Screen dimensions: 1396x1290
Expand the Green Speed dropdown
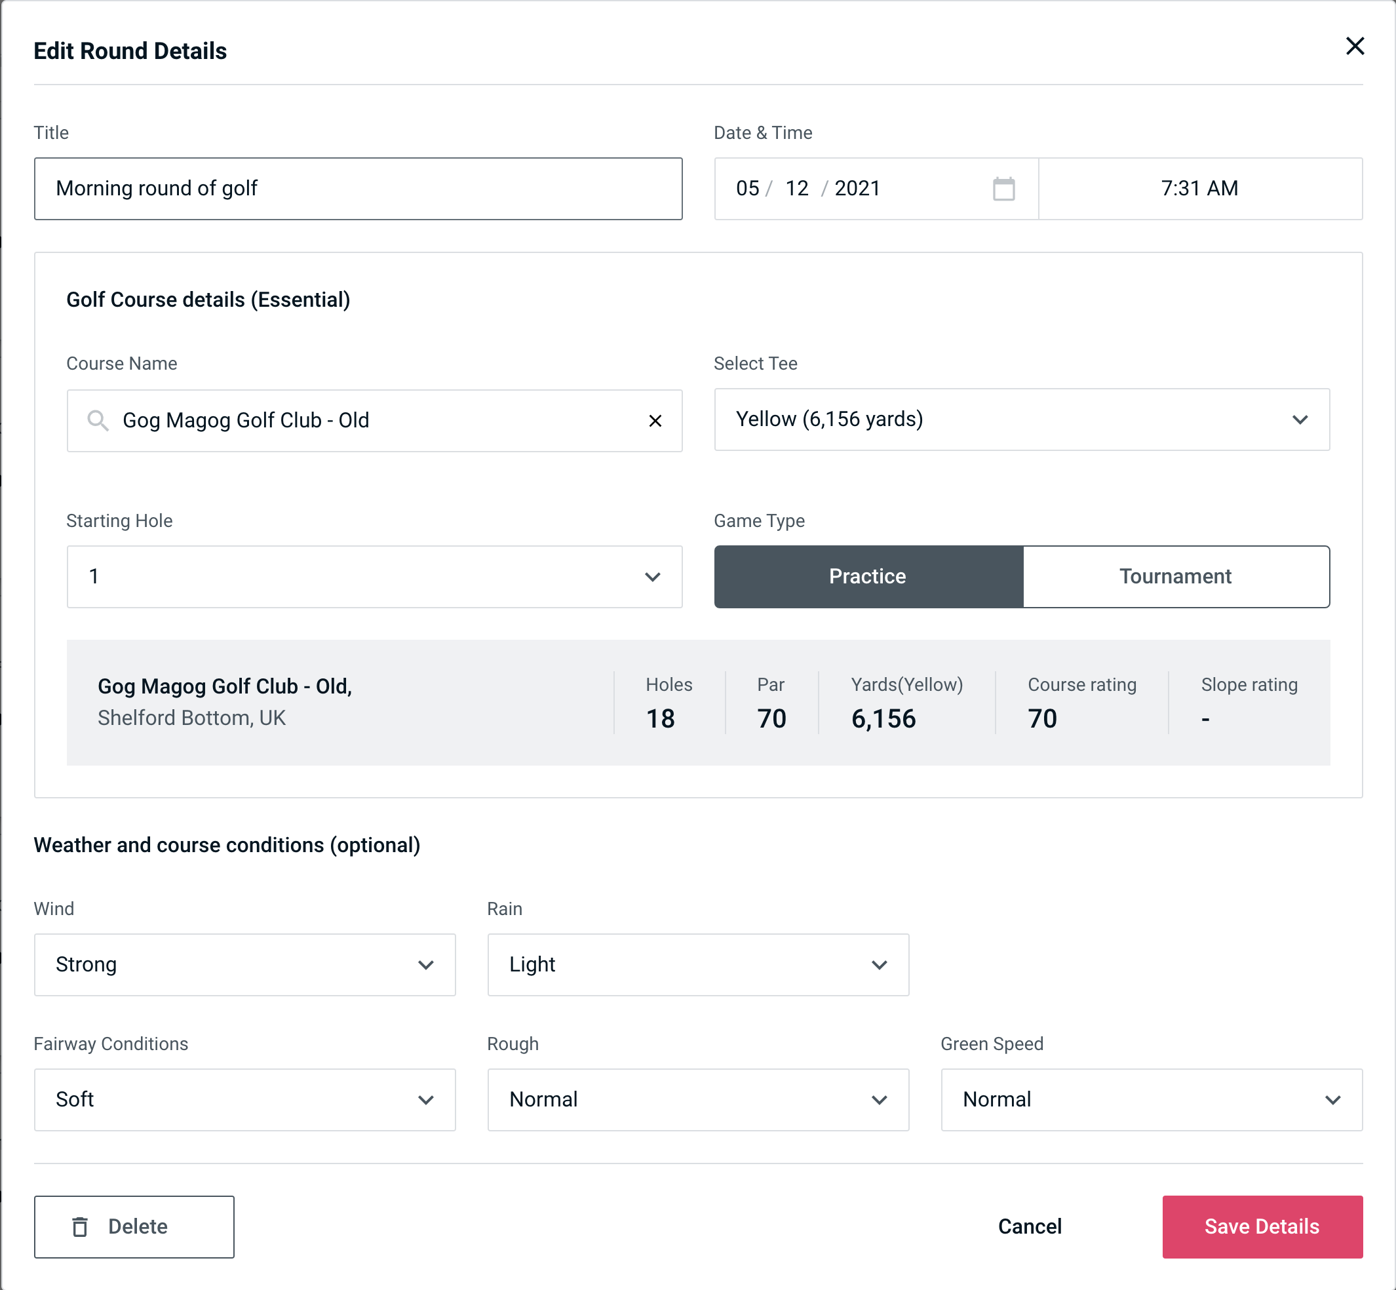point(1150,1099)
